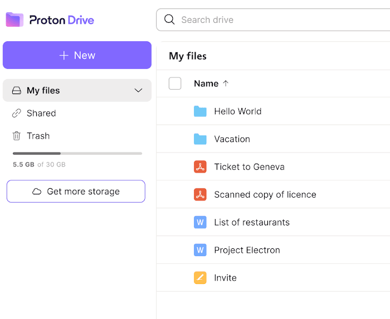This screenshot has height=319, width=390.
Task: Click Get more storage button
Action: pos(76,192)
